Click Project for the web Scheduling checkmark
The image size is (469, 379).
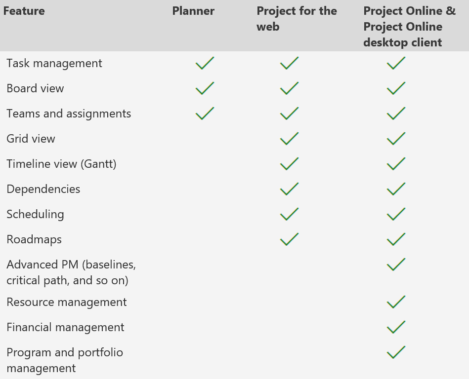[289, 214]
